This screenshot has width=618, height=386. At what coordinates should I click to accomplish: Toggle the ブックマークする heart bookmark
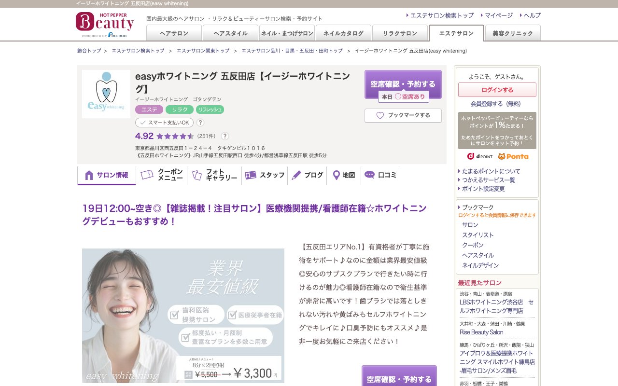(403, 116)
